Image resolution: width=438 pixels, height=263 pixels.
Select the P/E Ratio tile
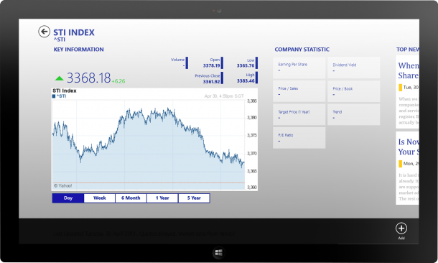[299, 138]
